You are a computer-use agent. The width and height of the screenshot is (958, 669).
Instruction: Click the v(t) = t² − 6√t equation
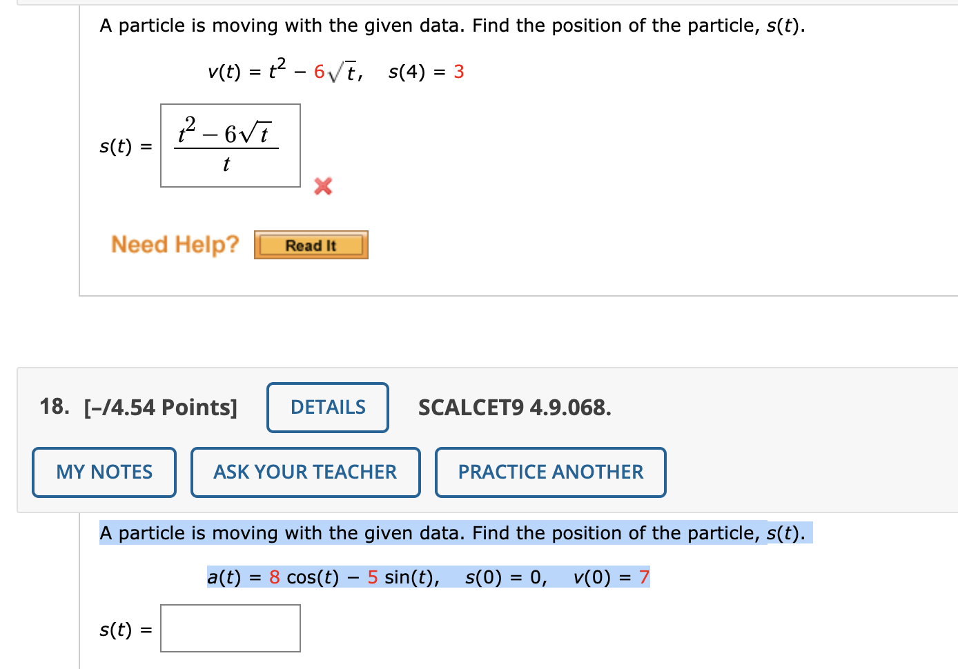coord(286,70)
